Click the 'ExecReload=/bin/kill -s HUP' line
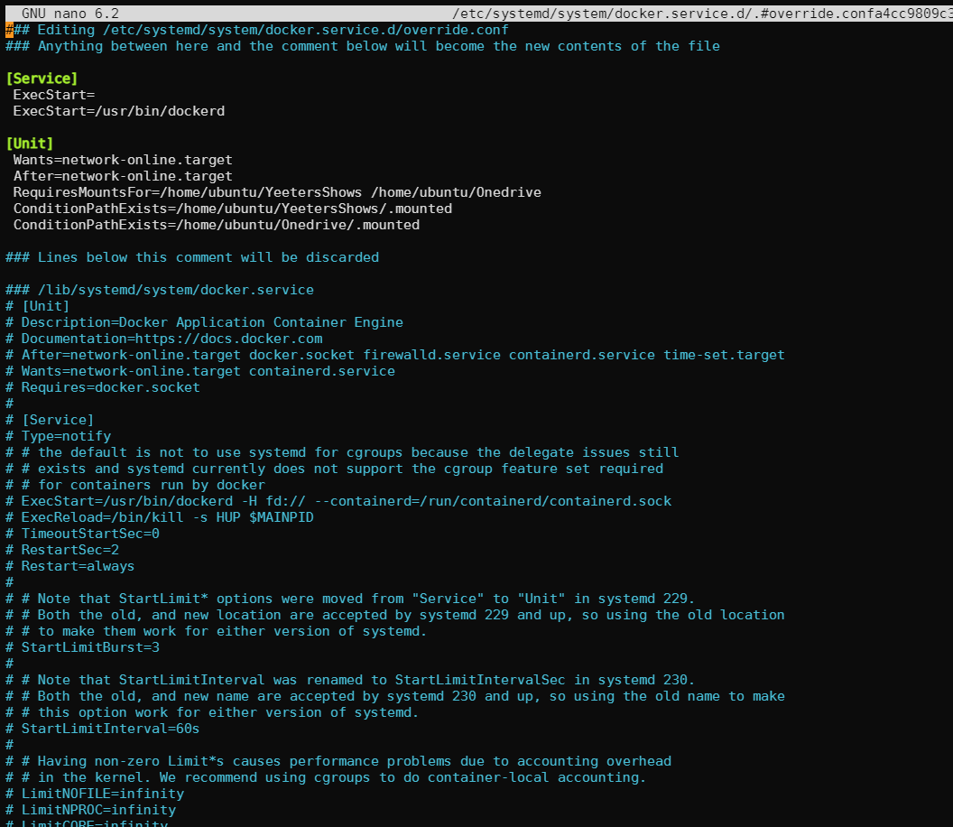 pyautogui.click(x=160, y=517)
